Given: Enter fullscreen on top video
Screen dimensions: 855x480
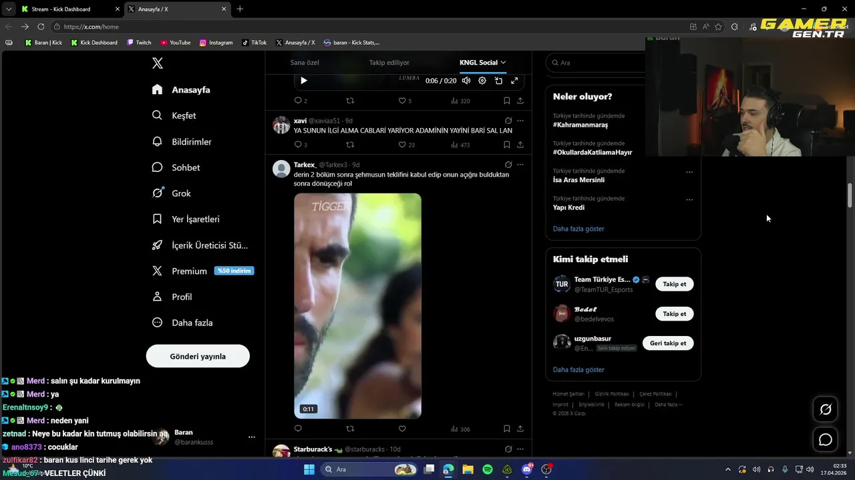Looking at the screenshot, I should pyautogui.click(x=514, y=81).
